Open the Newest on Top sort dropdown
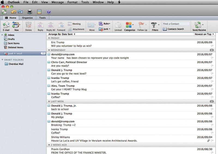 point(204,34)
